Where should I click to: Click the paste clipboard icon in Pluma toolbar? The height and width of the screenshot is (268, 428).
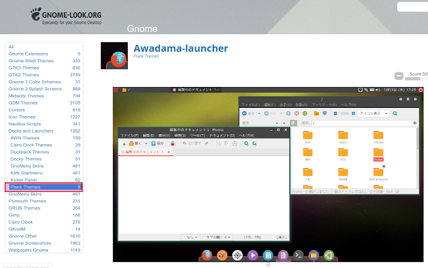[x=235, y=143]
